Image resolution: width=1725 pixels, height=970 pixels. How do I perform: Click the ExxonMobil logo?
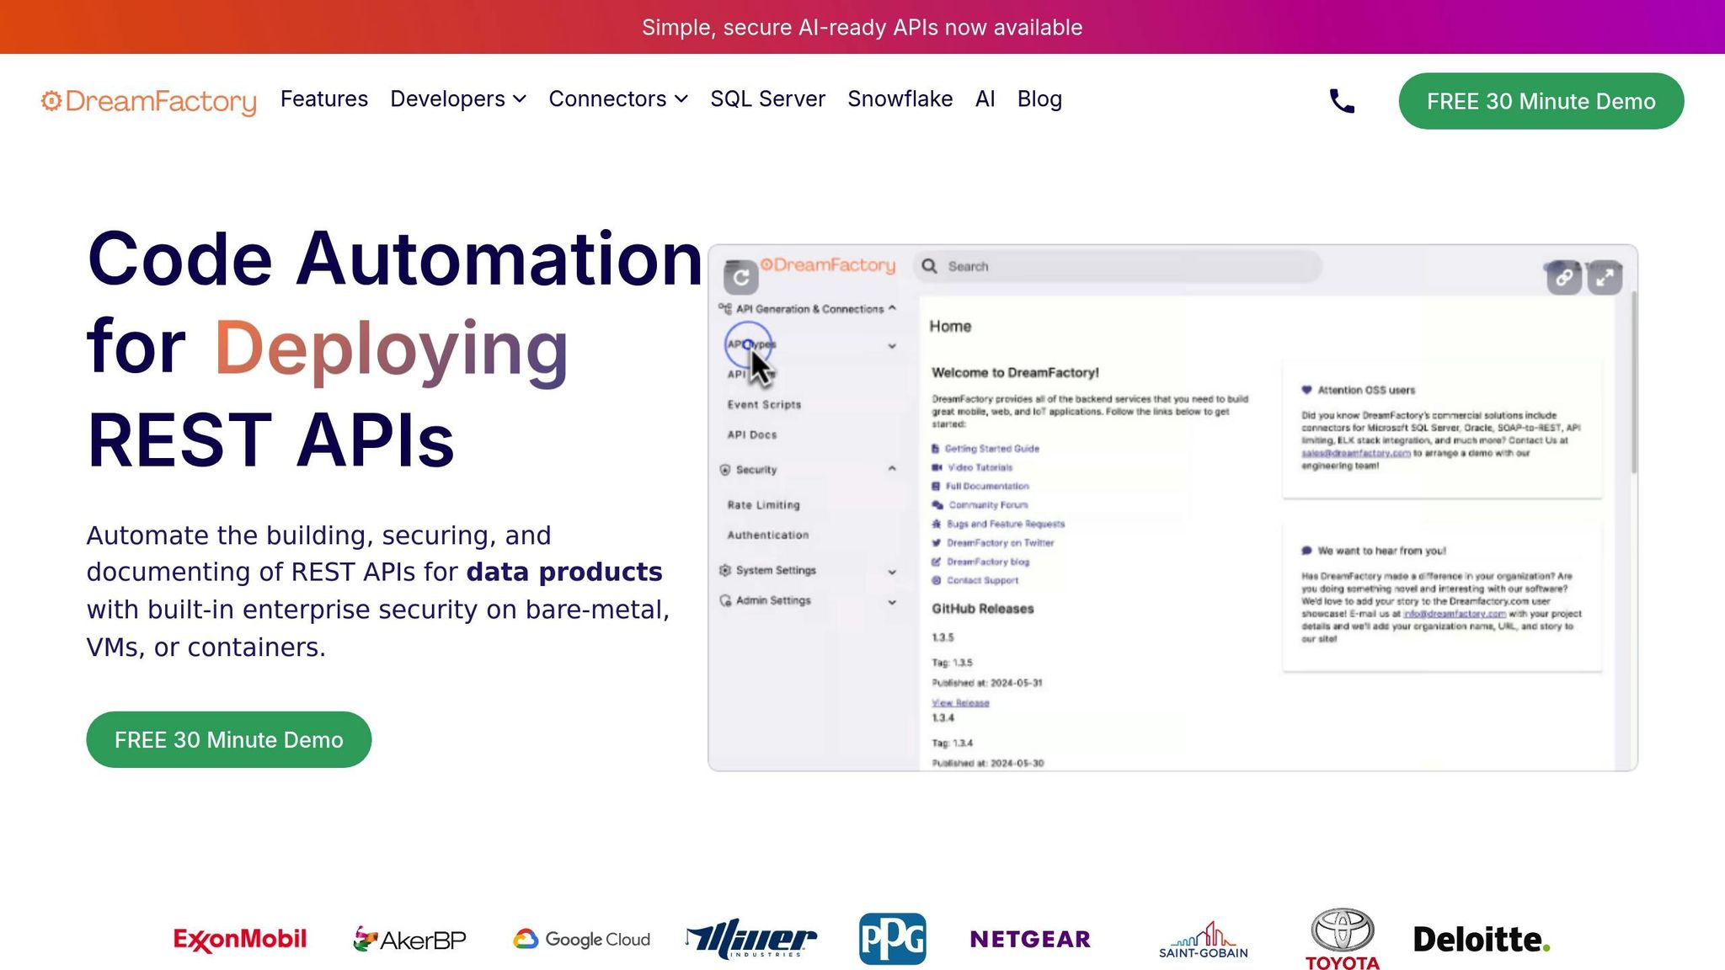click(240, 939)
